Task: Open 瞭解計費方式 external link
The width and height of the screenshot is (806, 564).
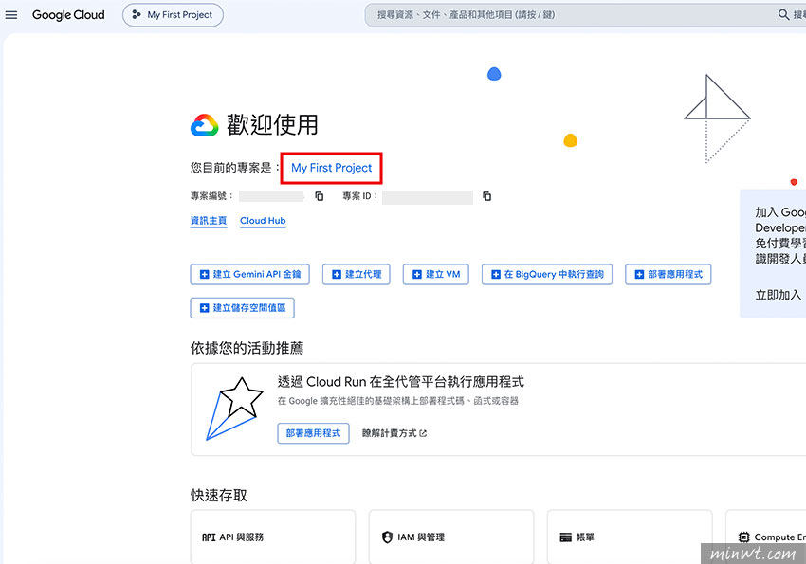Action: coord(394,433)
